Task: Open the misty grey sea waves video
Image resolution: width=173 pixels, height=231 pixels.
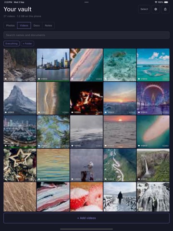Action: (x=86, y=132)
